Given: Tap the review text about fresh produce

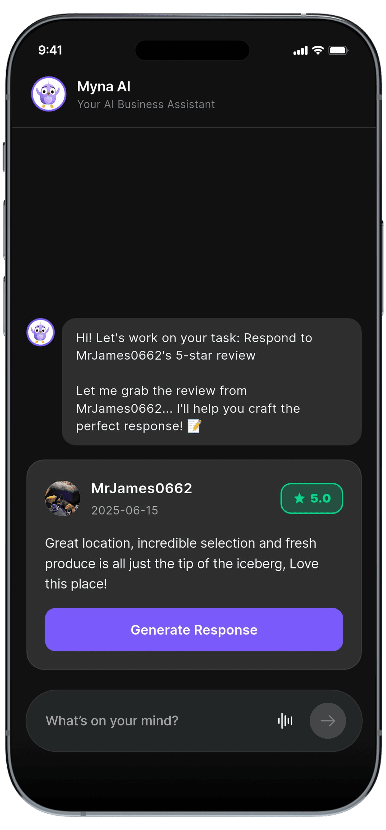Looking at the screenshot, I should point(182,563).
